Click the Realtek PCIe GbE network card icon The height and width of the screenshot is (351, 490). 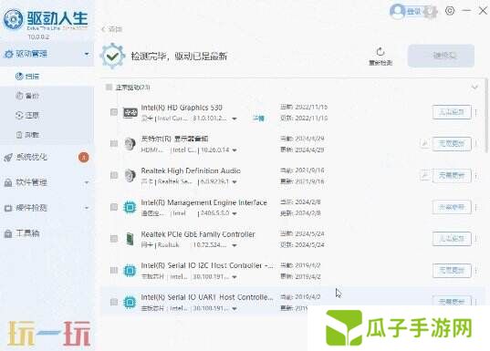point(130,239)
